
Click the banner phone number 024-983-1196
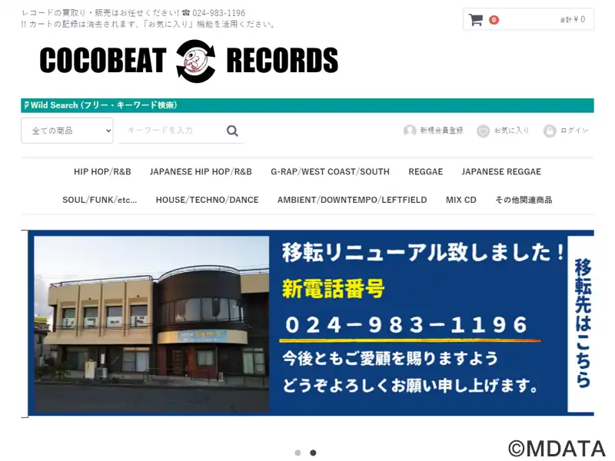click(407, 325)
